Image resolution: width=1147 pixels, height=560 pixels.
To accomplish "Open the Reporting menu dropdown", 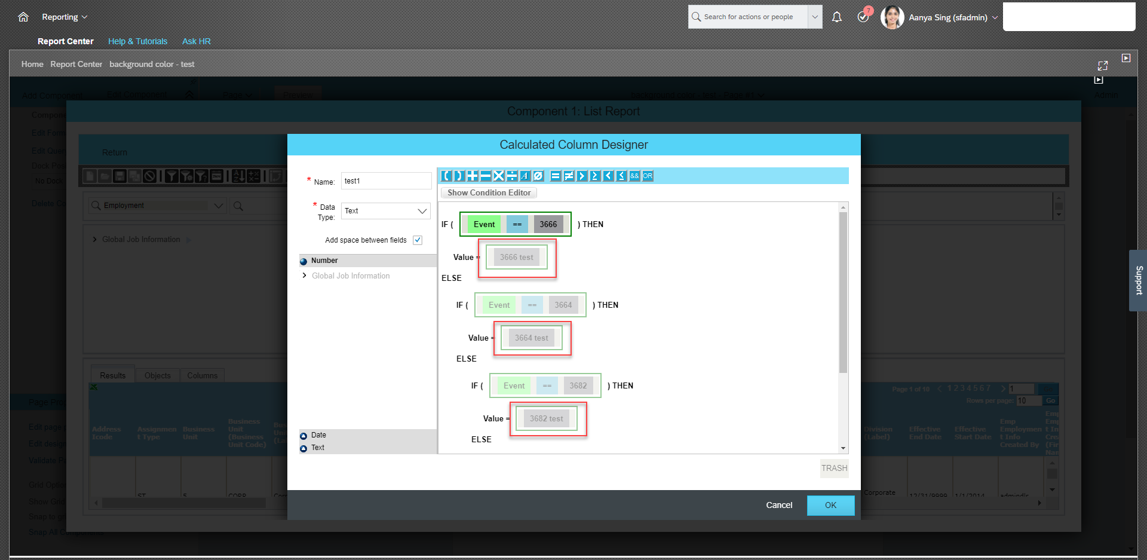I will [65, 17].
